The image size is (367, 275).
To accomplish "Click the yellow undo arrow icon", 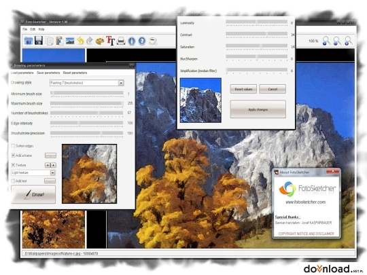I will coord(80,41).
